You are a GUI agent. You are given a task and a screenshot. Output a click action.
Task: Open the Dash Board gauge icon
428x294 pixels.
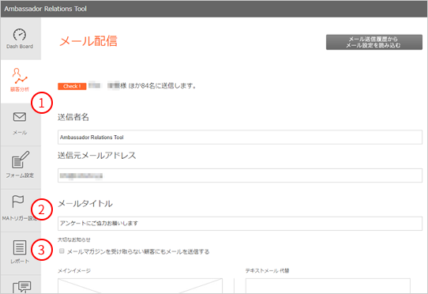pyautogui.click(x=20, y=35)
